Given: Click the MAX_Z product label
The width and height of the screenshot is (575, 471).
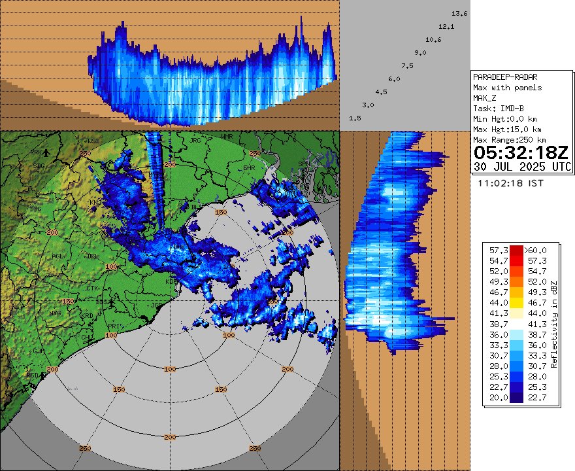Looking at the screenshot, I should click(484, 98).
